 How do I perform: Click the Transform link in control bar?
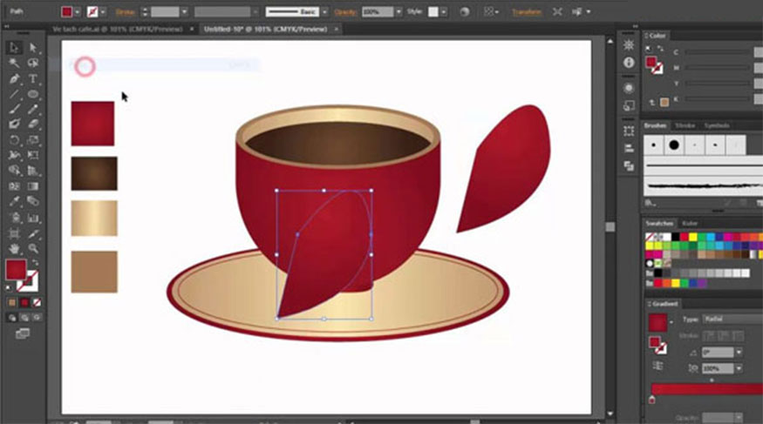pos(525,13)
